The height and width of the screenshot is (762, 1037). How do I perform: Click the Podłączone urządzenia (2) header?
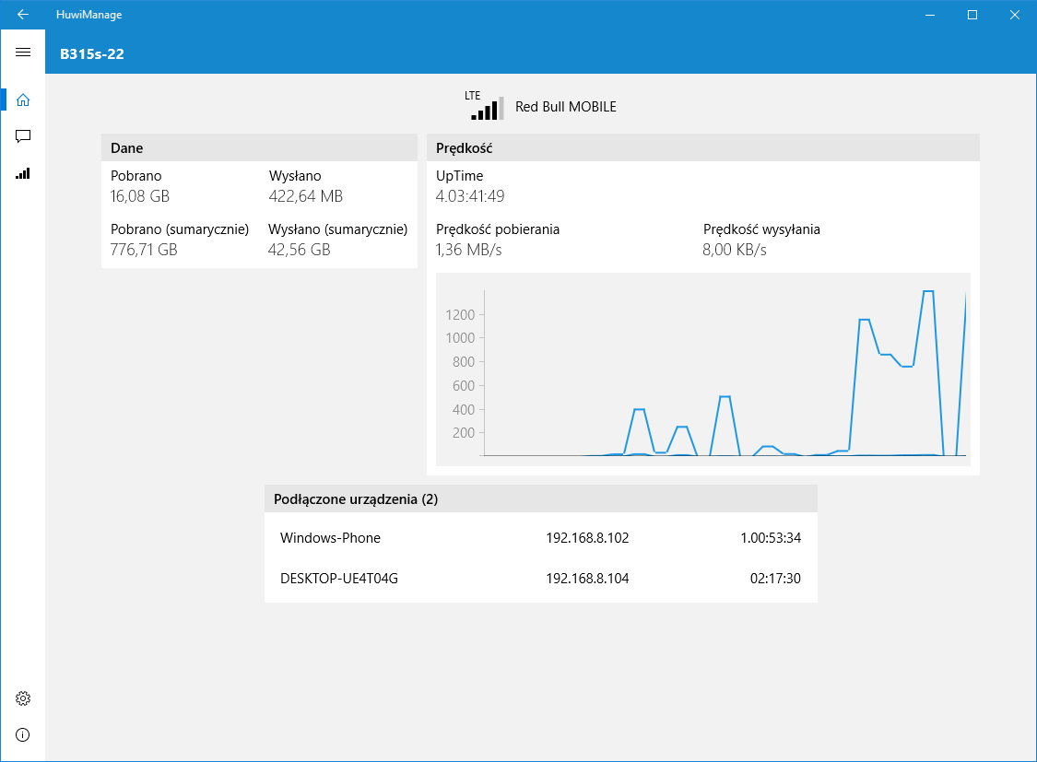(541, 499)
